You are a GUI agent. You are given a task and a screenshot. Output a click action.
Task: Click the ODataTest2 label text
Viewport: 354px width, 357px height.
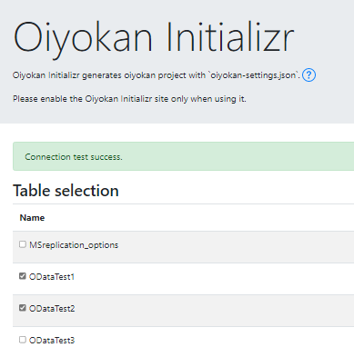[x=52, y=309]
